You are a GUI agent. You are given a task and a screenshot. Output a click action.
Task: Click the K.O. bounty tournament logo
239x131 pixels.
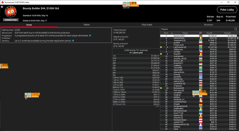pos(11,12)
